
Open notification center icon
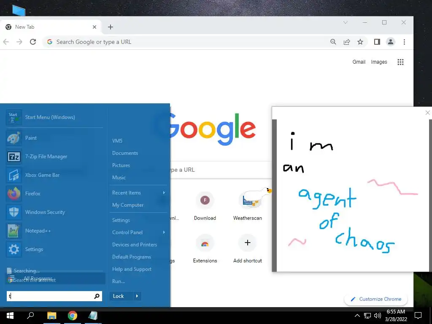click(x=418, y=316)
